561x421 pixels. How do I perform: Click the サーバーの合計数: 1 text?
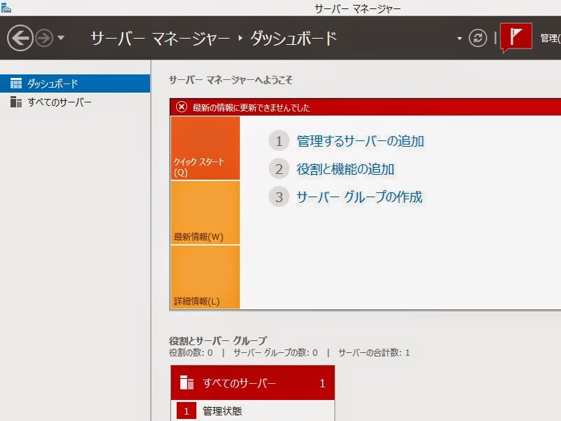pos(374,353)
